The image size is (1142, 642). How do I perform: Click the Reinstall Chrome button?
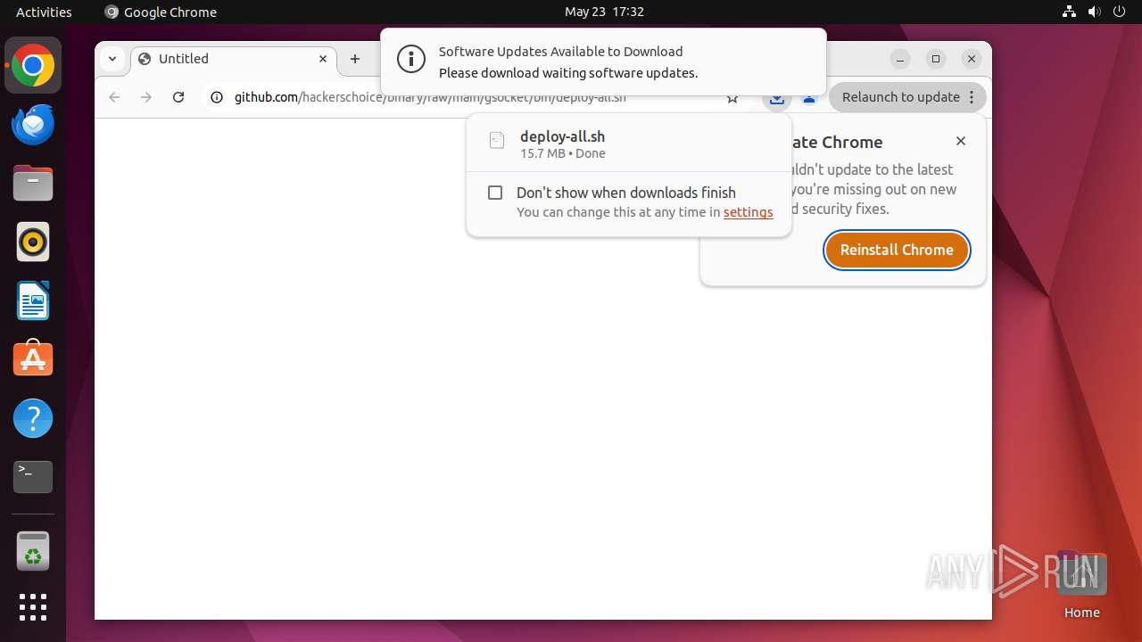897,250
